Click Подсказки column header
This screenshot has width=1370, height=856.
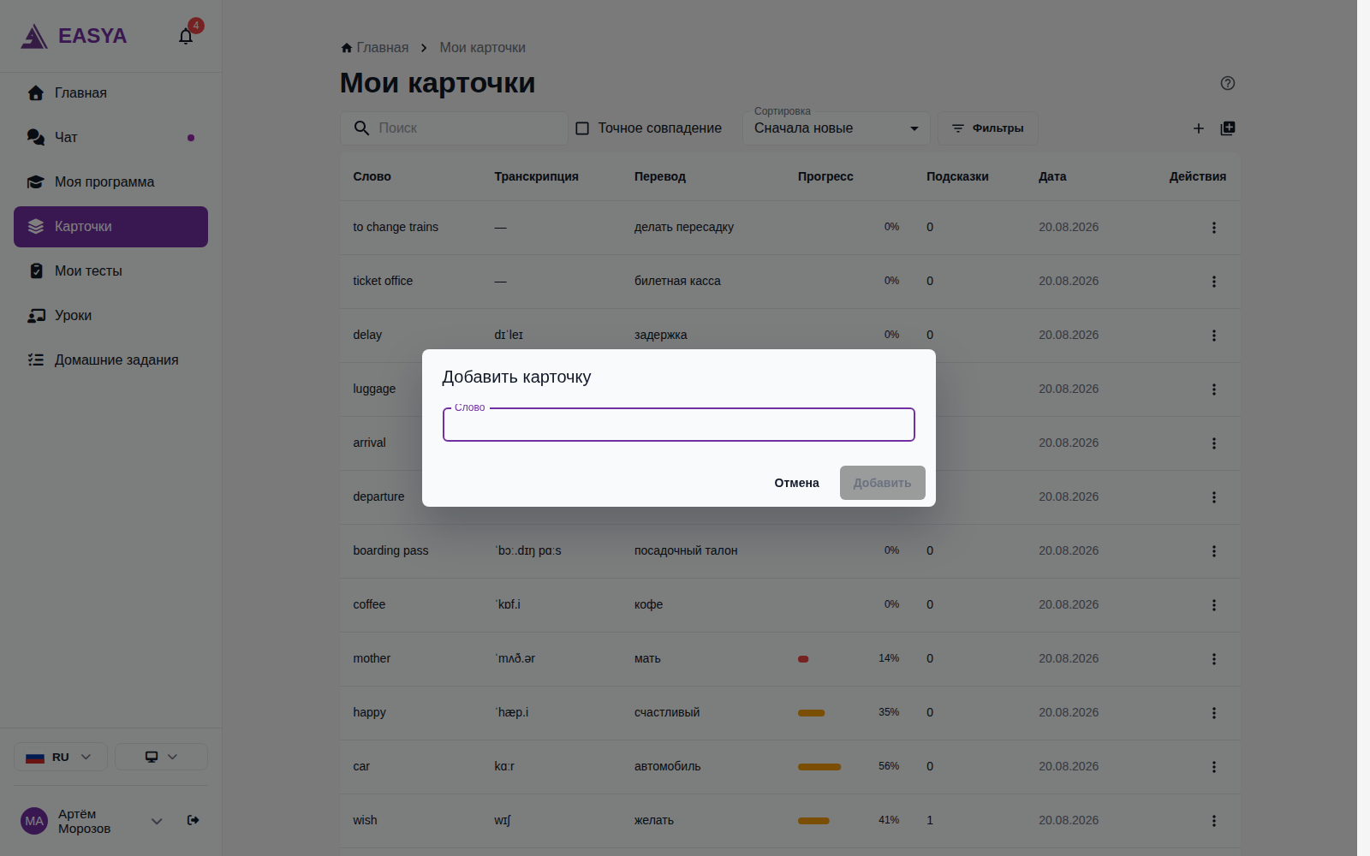click(x=957, y=176)
